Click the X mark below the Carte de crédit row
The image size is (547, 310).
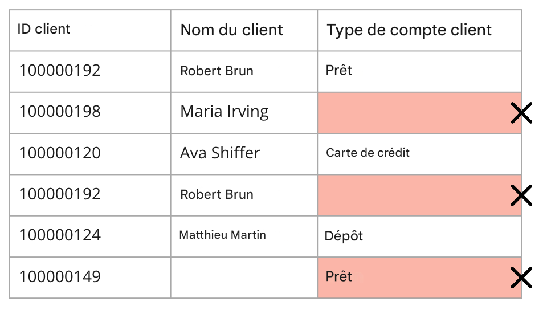pos(521,195)
